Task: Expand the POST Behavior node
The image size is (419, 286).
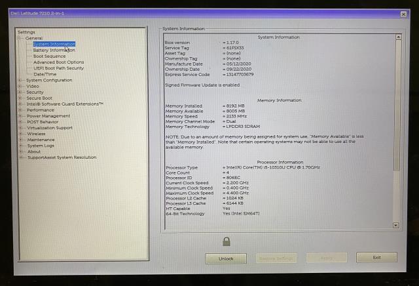Action: coord(20,122)
